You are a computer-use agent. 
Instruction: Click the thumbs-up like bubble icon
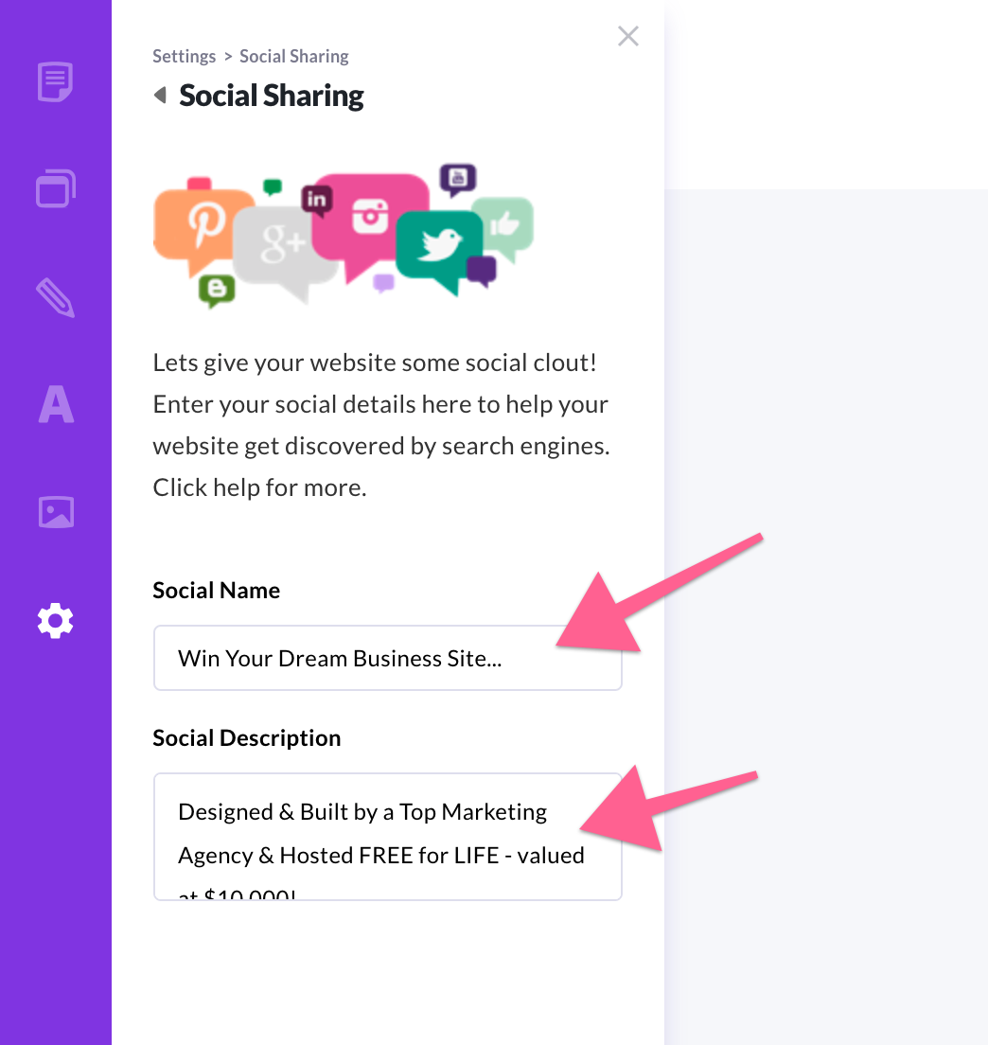click(503, 226)
